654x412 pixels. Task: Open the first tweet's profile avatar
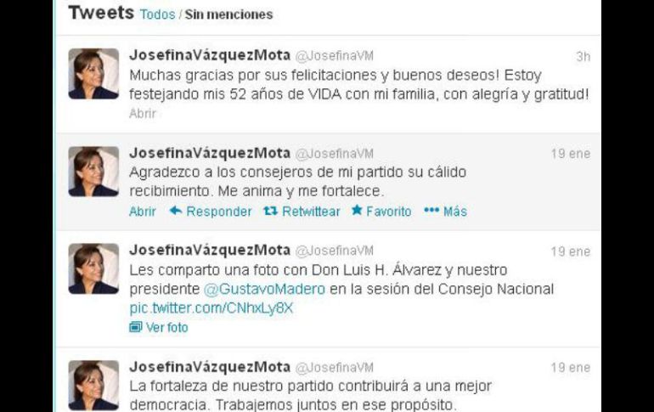[x=93, y=74]
